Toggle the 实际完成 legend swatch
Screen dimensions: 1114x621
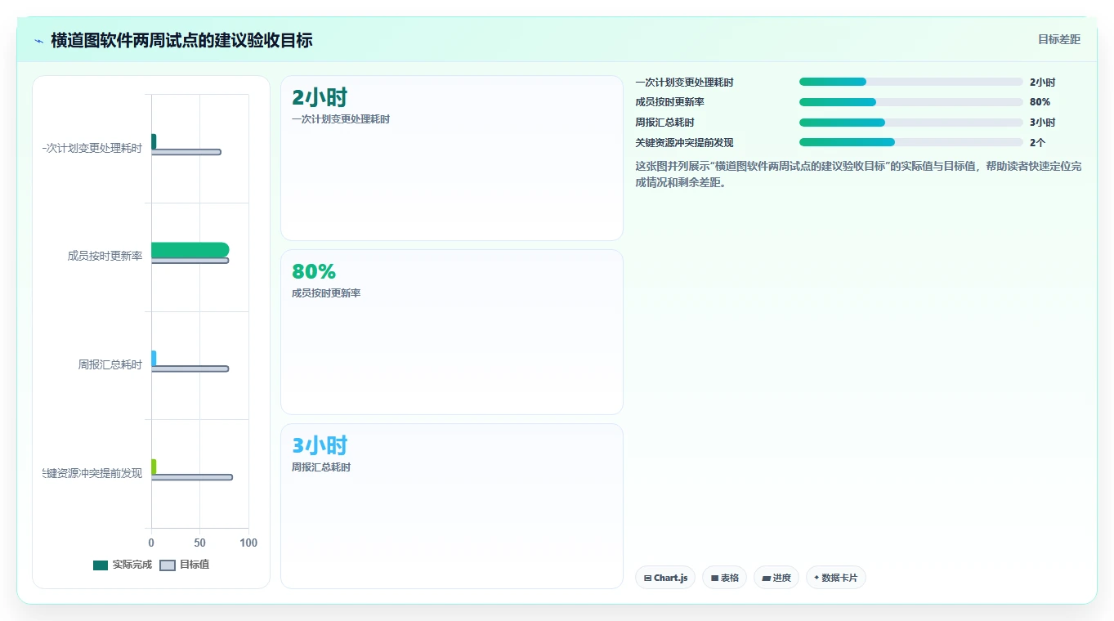point(101,565)
